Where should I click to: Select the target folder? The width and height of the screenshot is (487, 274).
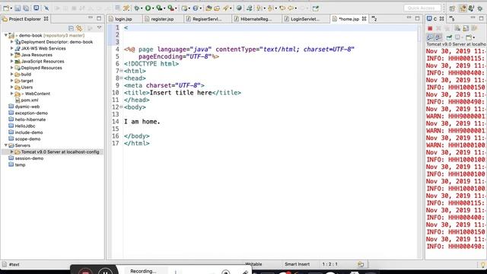(x=27, y=81)
